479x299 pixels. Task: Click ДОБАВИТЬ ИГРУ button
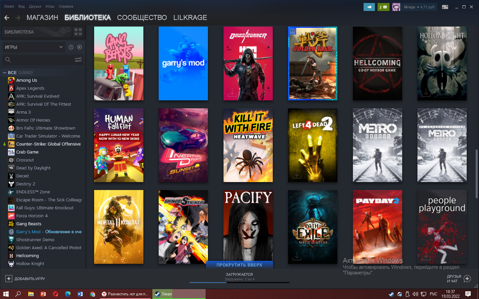(25, 278)
